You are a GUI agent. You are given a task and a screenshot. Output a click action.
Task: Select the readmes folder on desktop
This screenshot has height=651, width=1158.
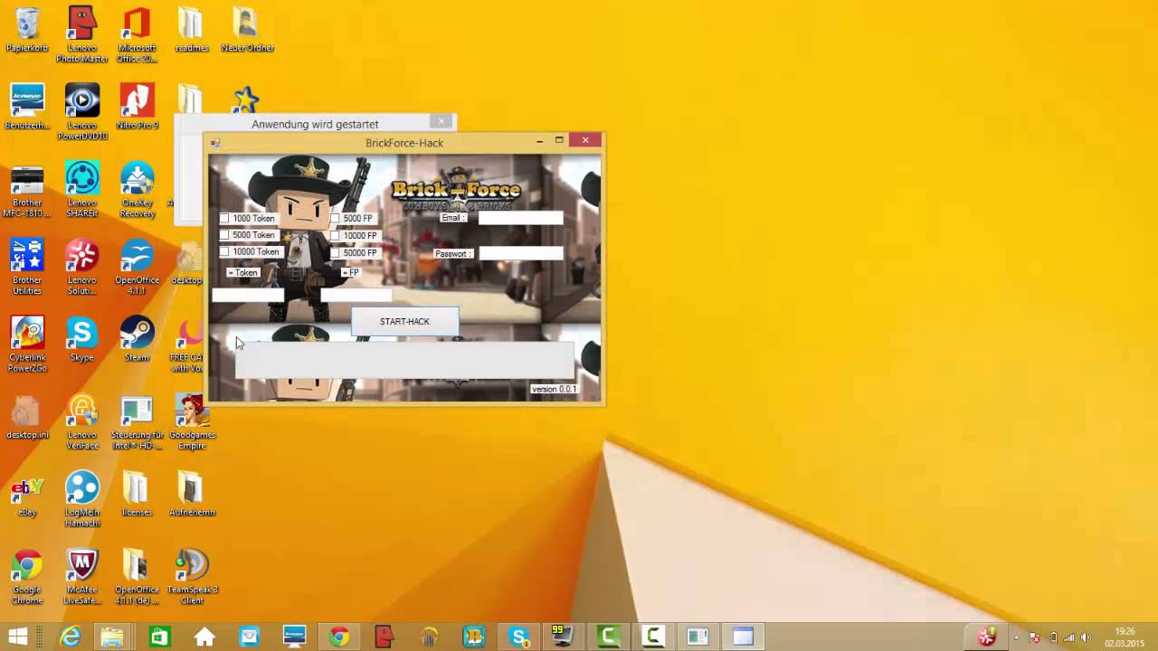pyautogui.click(x=192, y=30)
